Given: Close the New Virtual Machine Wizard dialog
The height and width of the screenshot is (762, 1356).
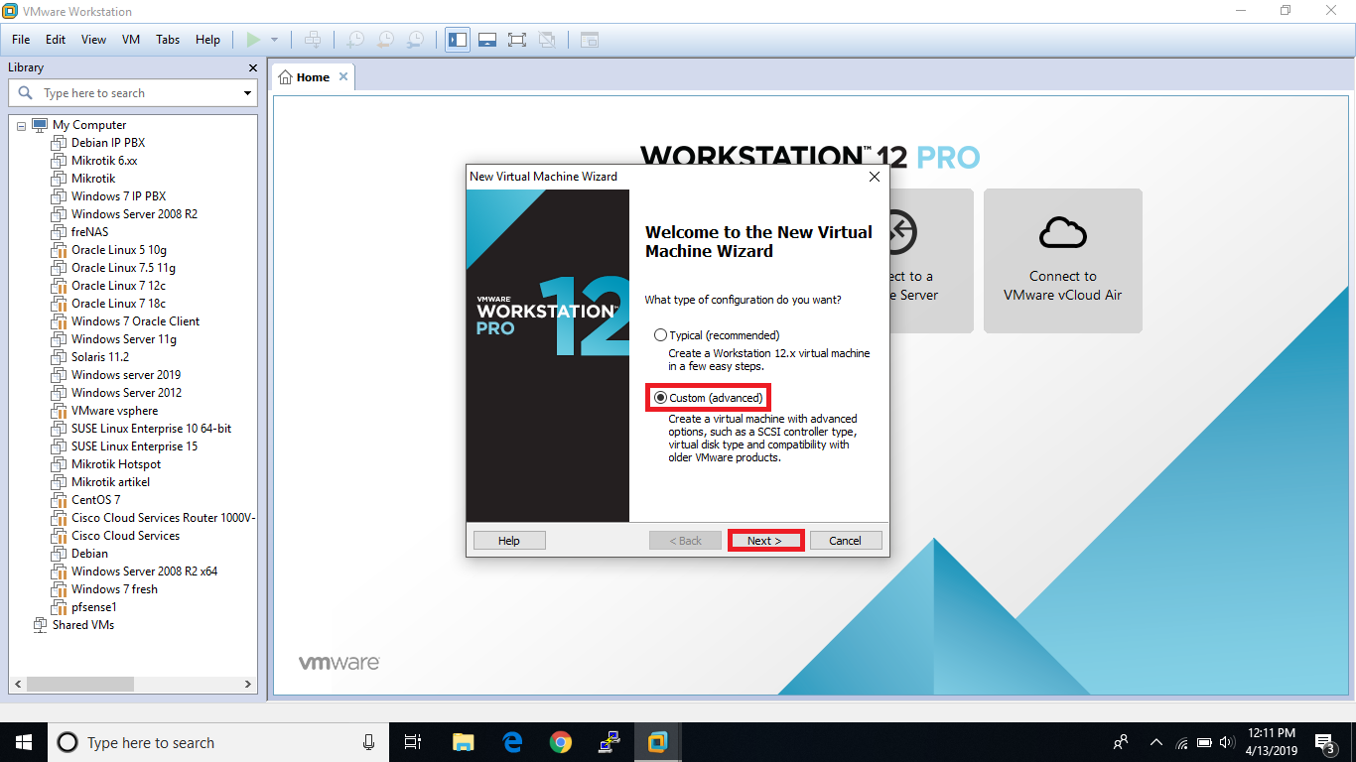Looking at the screenshot, I should 875,177.
